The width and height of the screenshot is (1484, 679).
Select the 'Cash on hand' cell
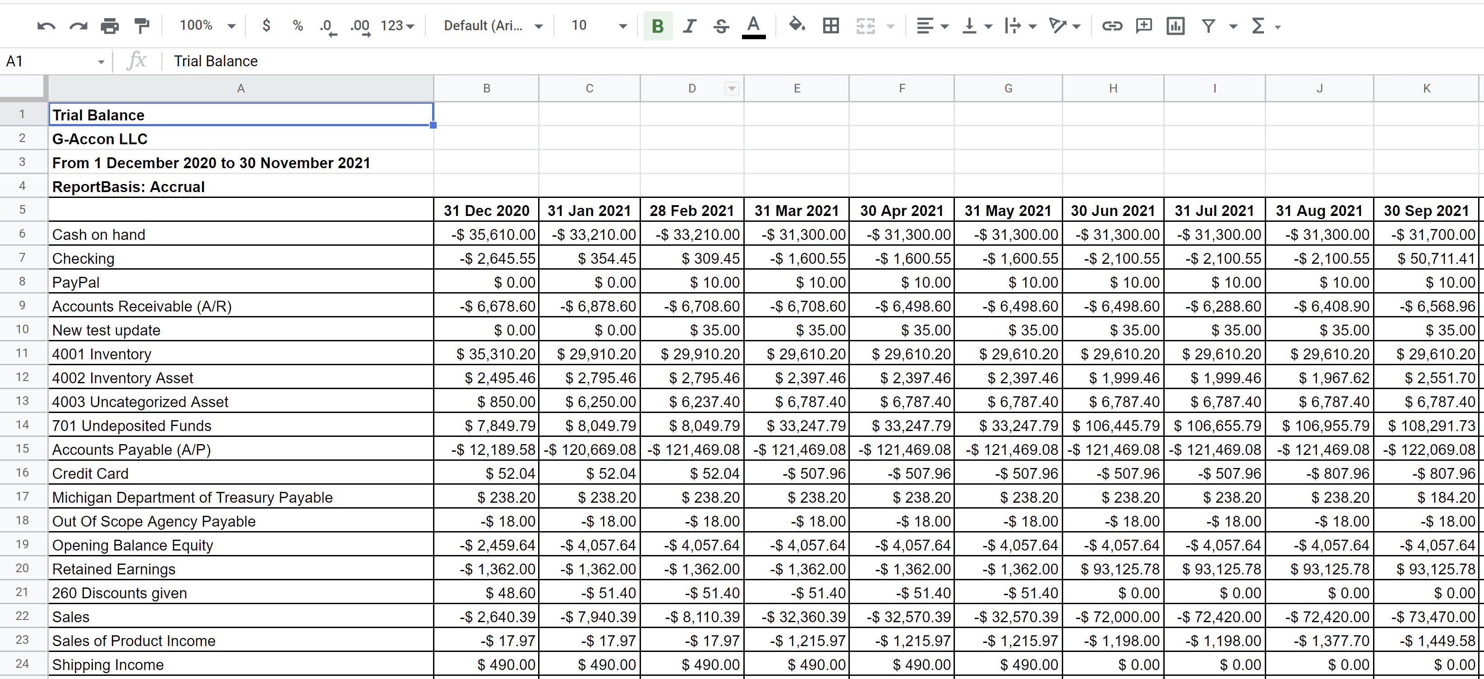[241, 234]
